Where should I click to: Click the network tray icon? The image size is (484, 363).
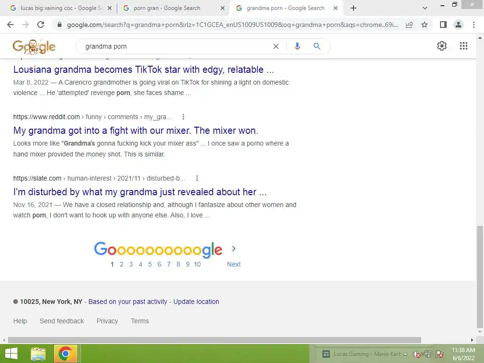pos(428,354)
